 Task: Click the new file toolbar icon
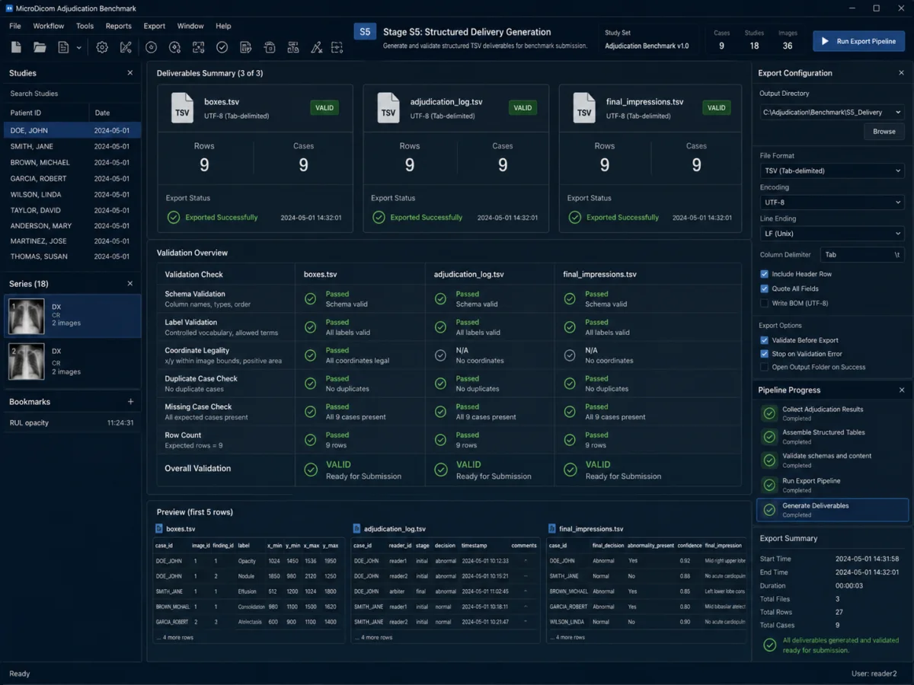pyautogui.click(x=16, y=47)
